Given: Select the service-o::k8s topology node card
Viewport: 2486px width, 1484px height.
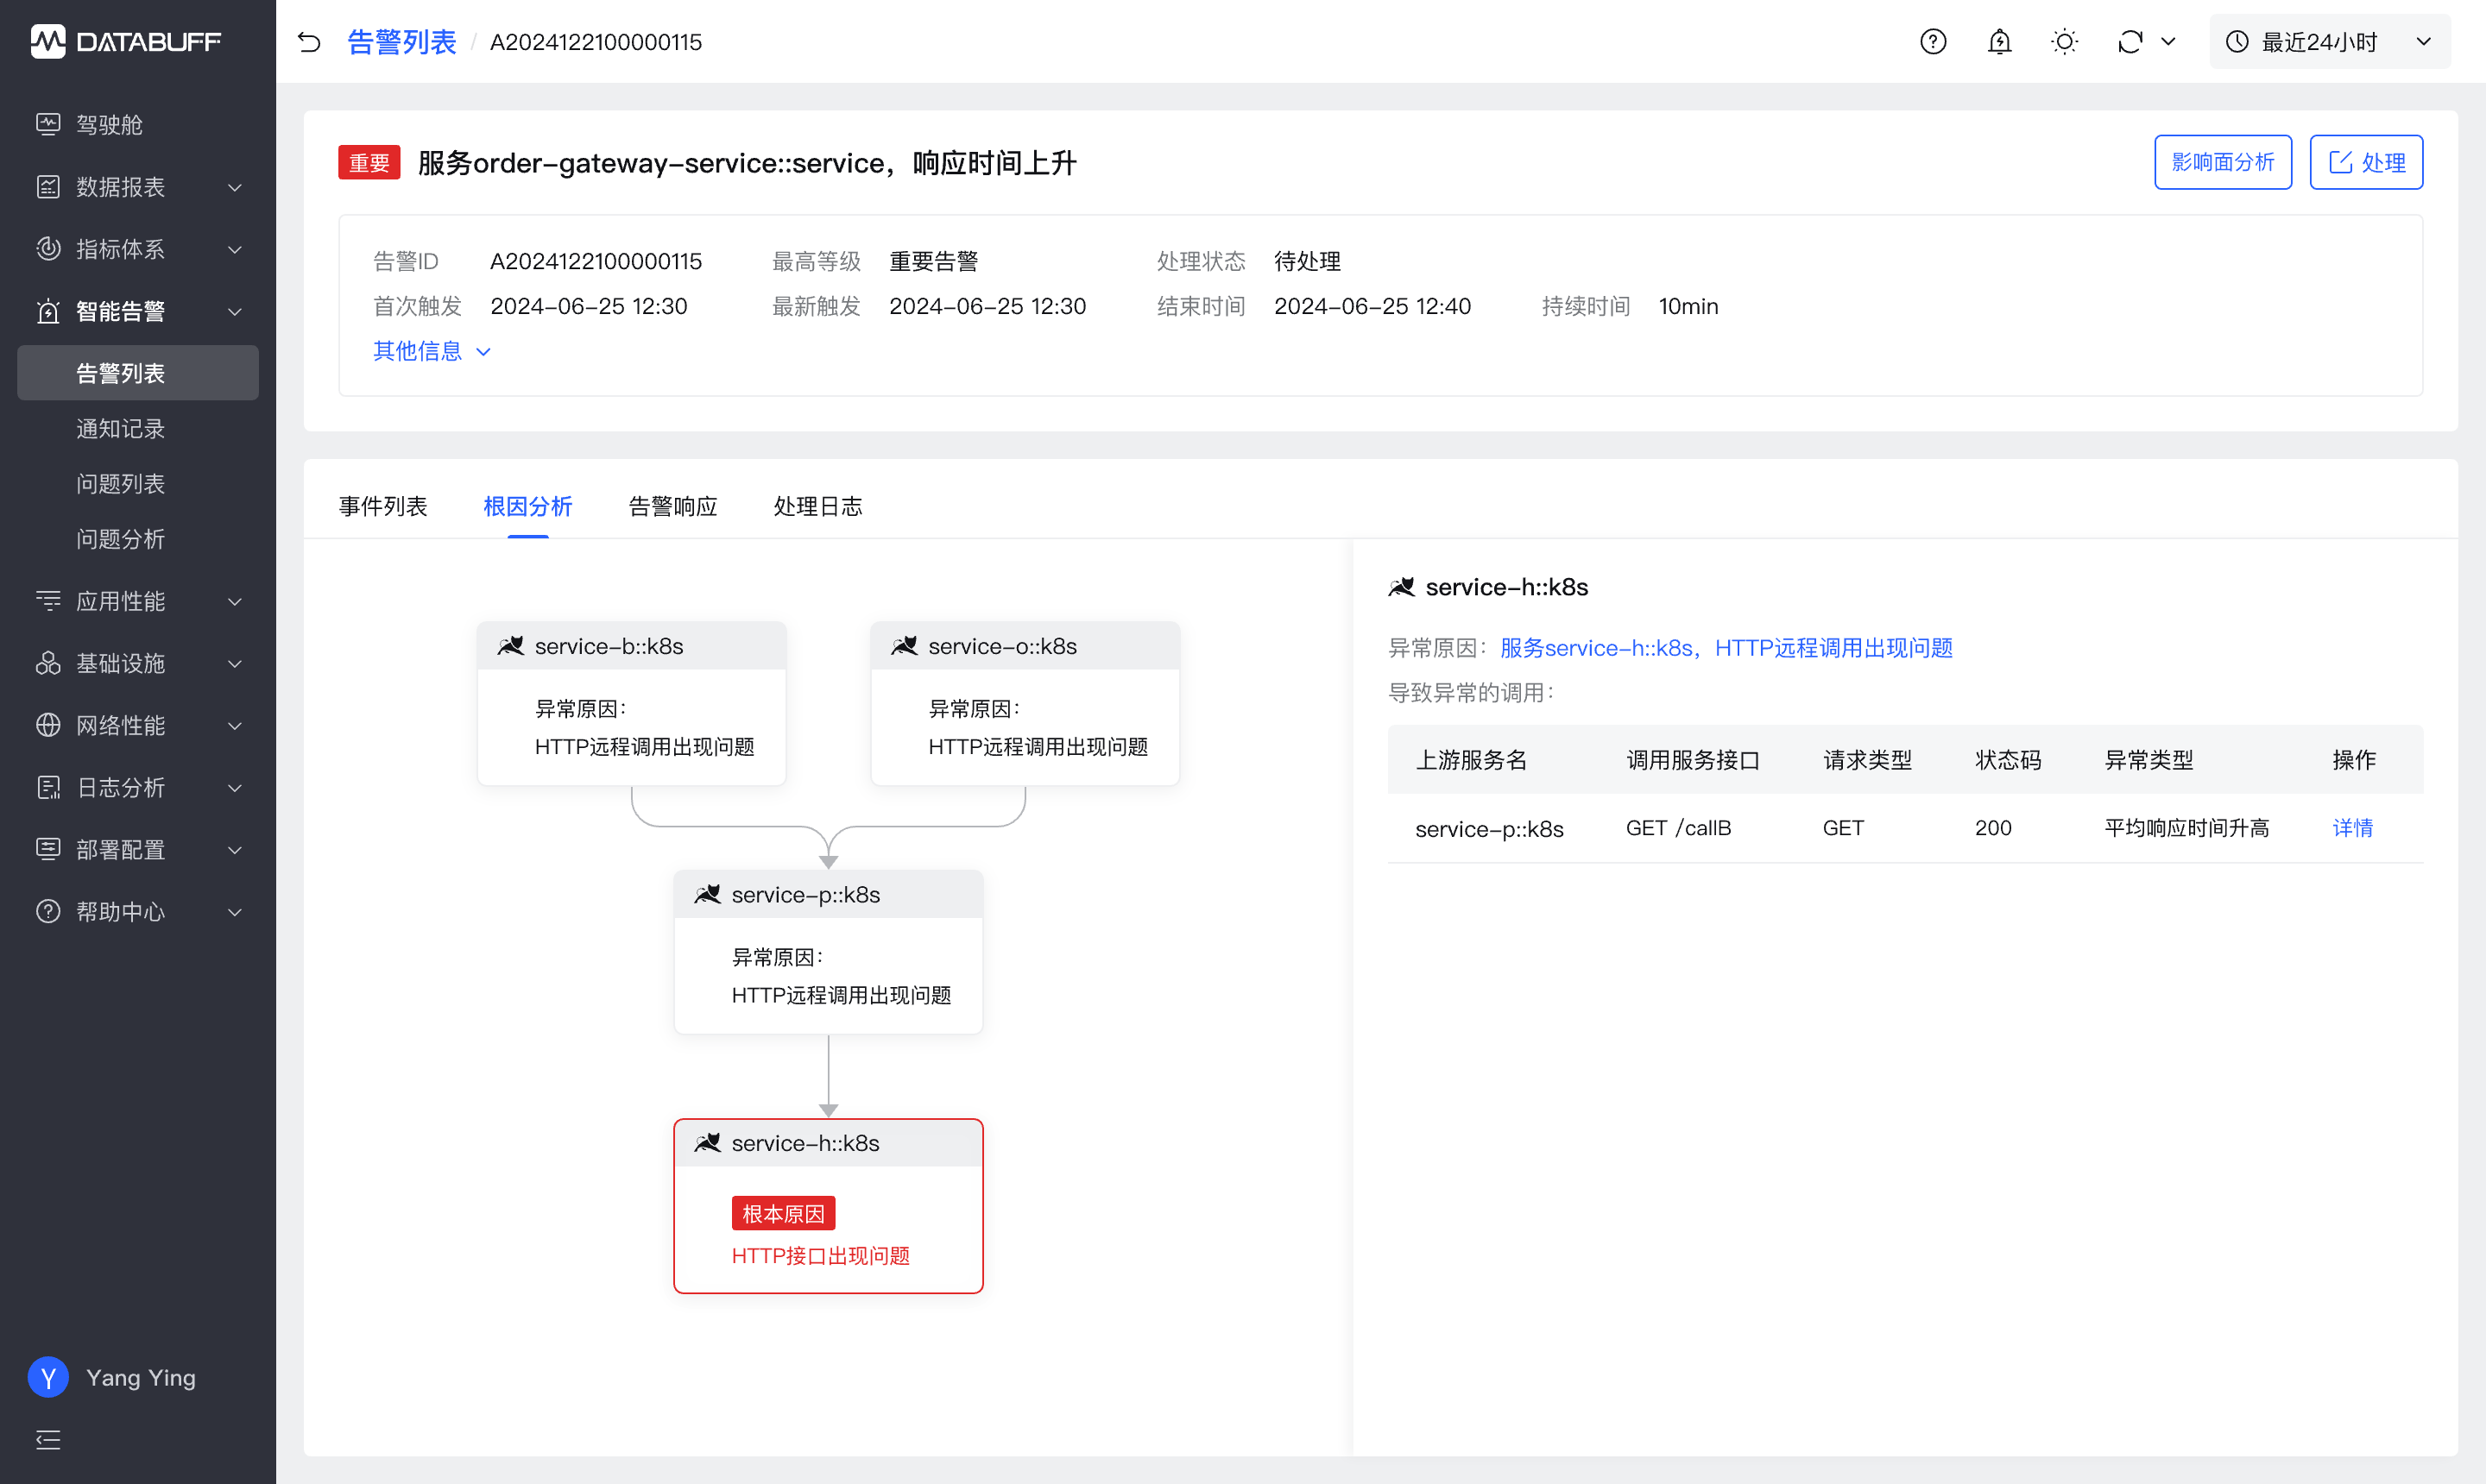Looking at the screenshot, I should pyautogui.click(x=1025, y=704).
